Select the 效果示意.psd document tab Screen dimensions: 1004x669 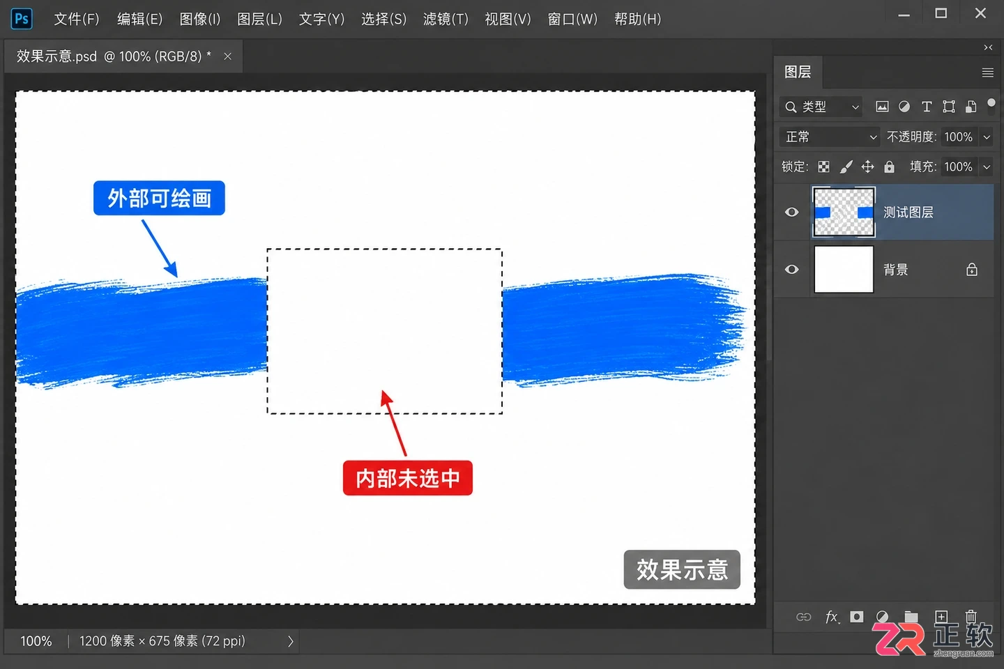point(123,56)
